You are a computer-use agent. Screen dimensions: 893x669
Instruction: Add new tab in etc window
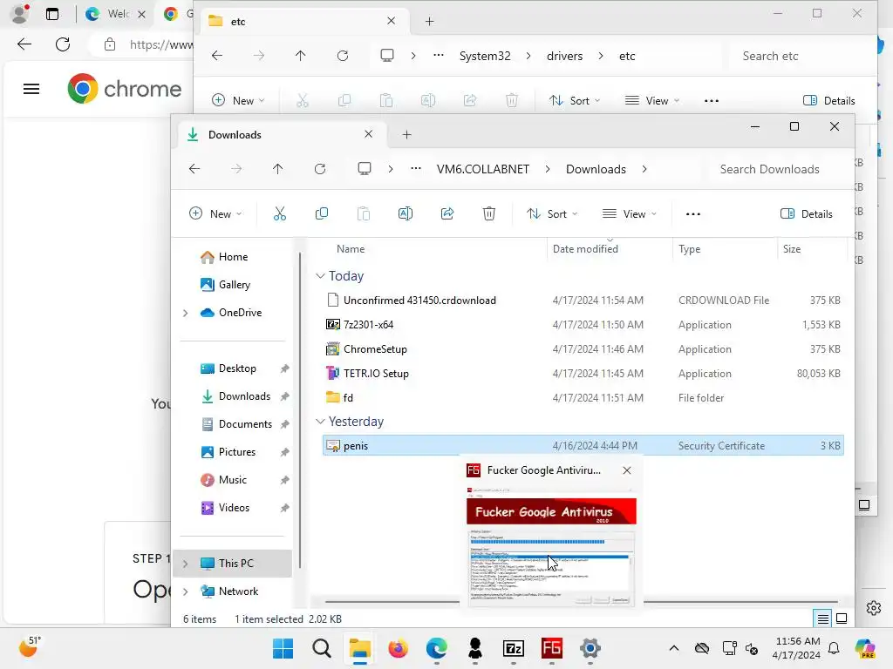[x=429, y=22]
